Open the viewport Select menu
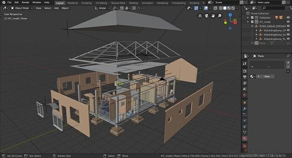292x158 pixels. [48, 8]
